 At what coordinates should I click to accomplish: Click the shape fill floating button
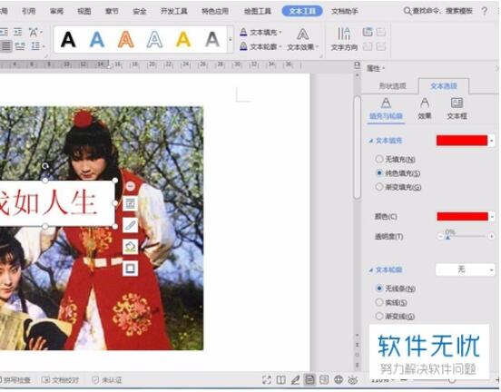(130, 247)
